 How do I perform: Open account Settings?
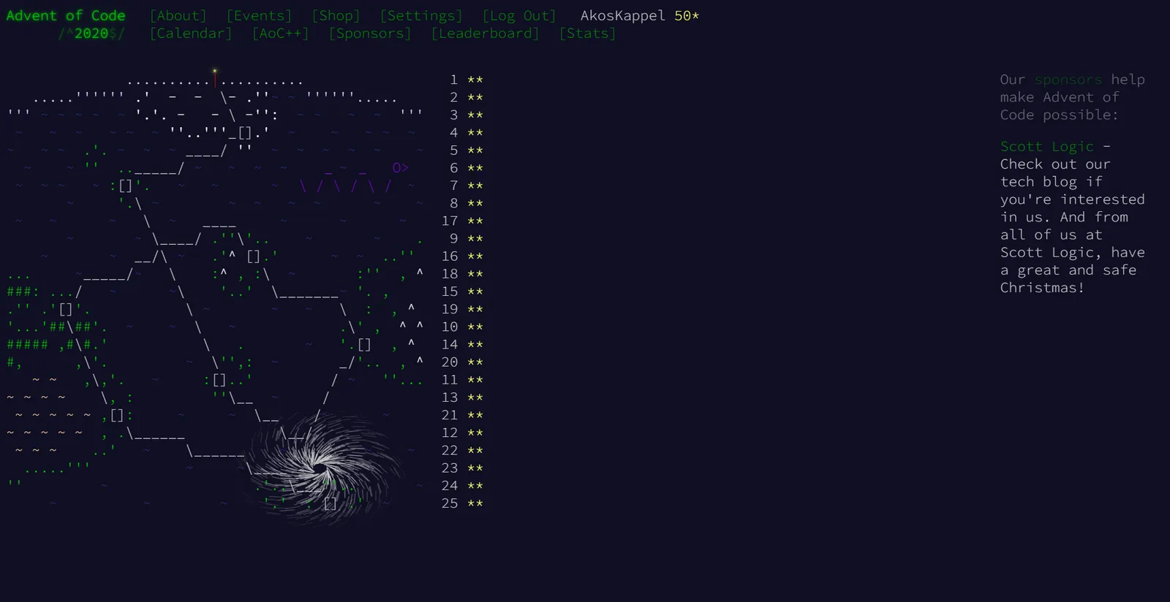coord(421,15)
